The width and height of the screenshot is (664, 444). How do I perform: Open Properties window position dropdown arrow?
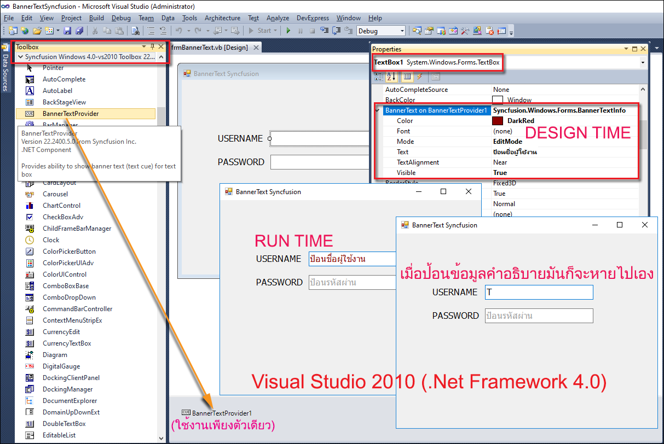tap(626, 49)
